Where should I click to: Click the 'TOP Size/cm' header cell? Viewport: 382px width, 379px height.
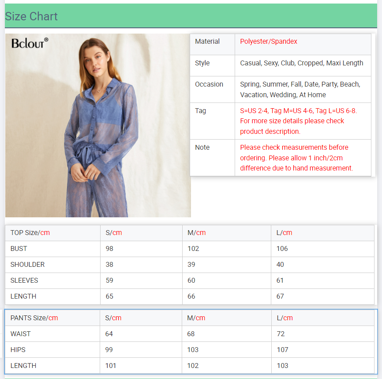coord(52,233)
